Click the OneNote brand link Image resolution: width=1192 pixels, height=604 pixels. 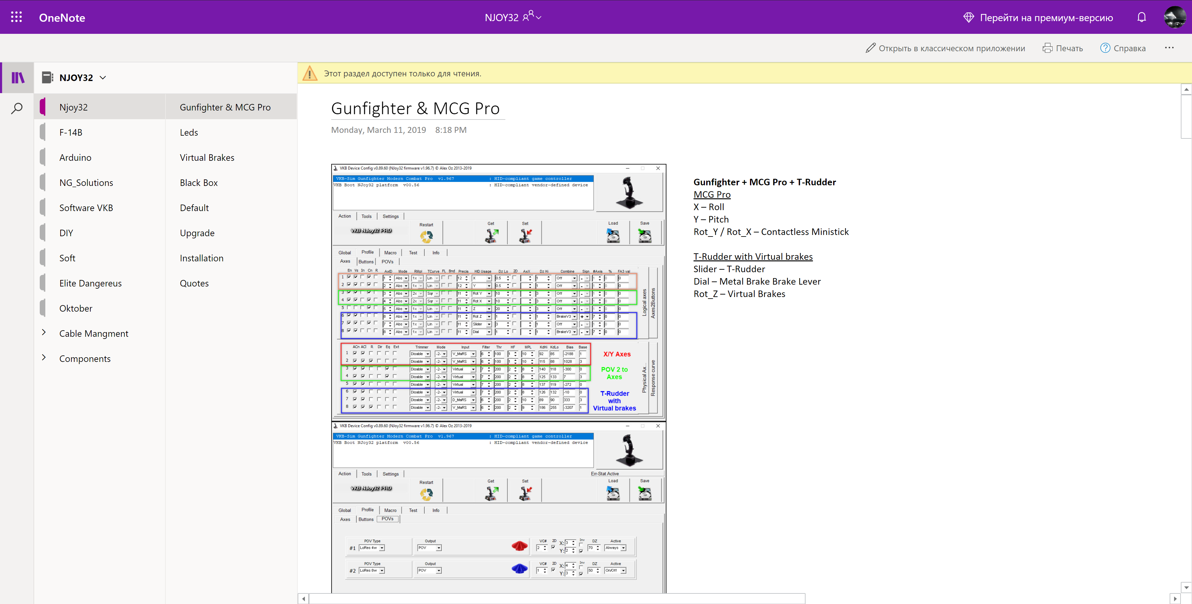(x=62, y=18)
